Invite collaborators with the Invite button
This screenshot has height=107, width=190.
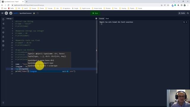(x=182, y=13)
